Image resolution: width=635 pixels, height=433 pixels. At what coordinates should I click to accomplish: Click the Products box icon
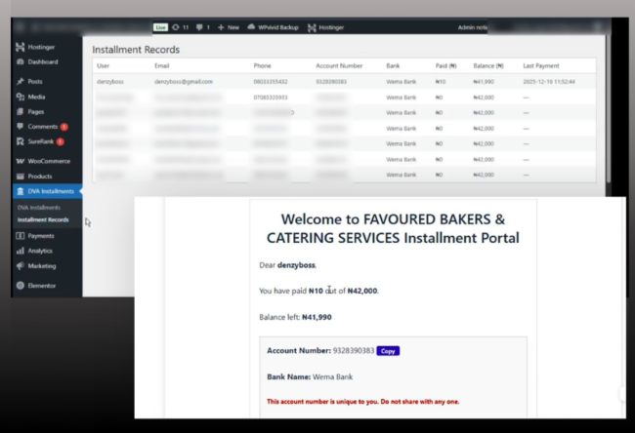(x=21, y=177)
